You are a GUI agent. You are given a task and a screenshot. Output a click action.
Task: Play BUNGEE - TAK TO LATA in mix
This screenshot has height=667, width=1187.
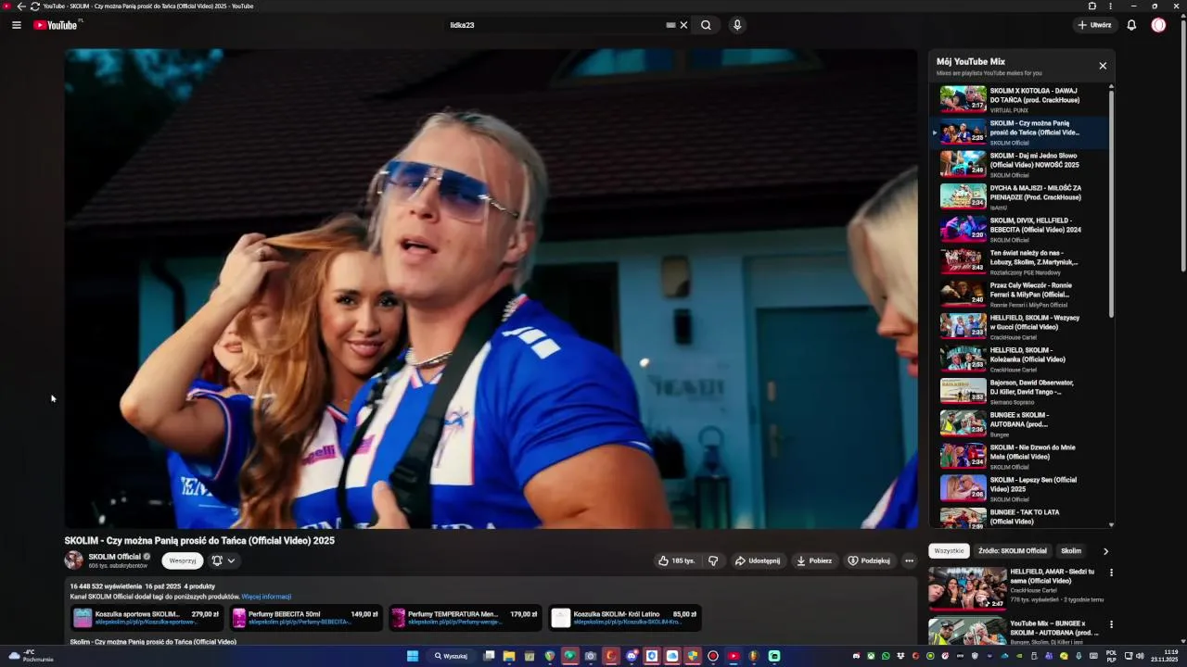[x=1018, y=517]
